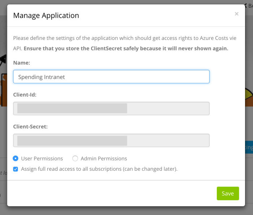
Task: Click the Client-Id: label
Action: [x=25, y=95]
